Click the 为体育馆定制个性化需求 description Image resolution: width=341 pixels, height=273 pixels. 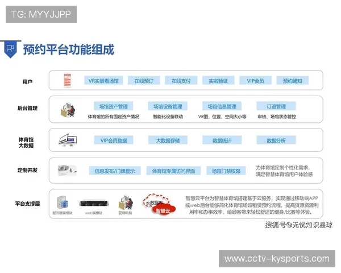click(284, 171)
